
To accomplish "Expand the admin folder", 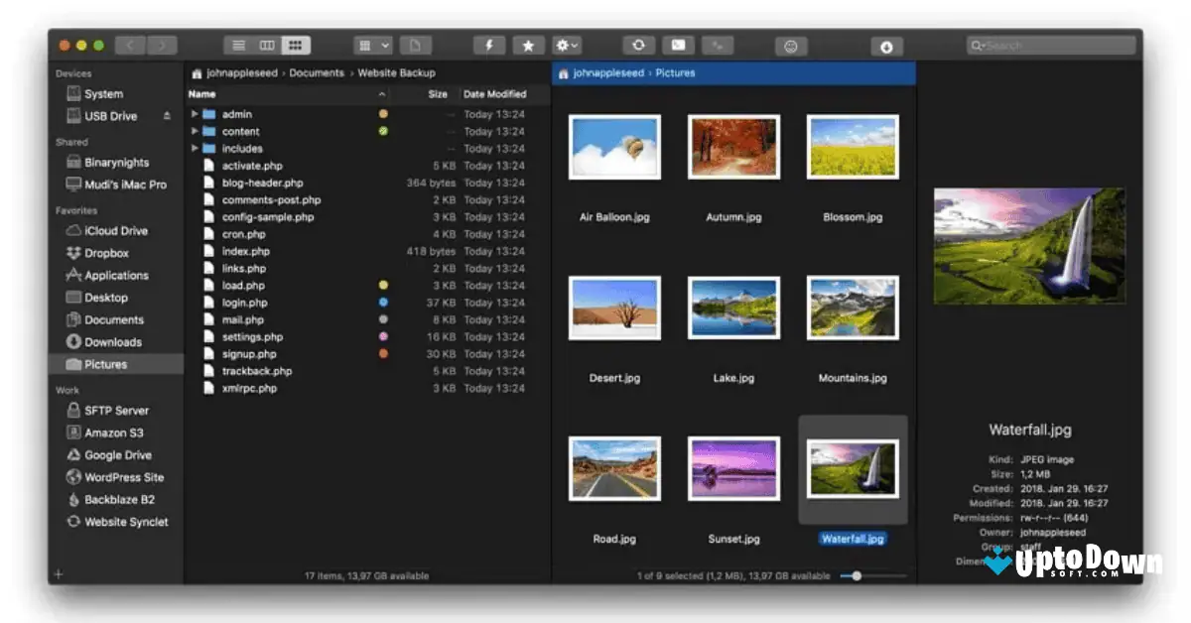I will tap(195, 114).
